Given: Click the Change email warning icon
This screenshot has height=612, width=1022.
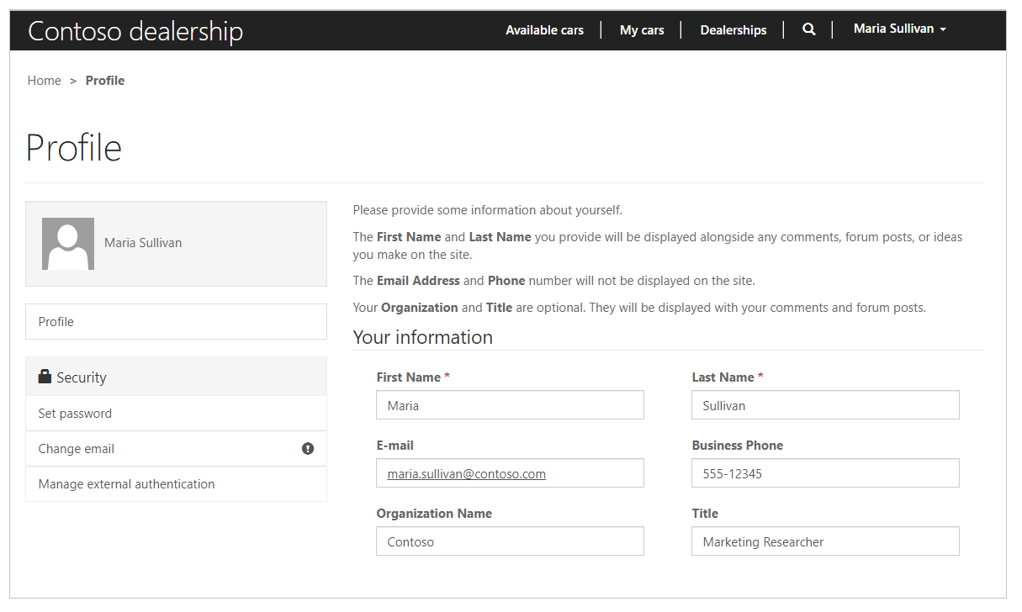Looking at the screenshot, I should [x=308, y=449].
